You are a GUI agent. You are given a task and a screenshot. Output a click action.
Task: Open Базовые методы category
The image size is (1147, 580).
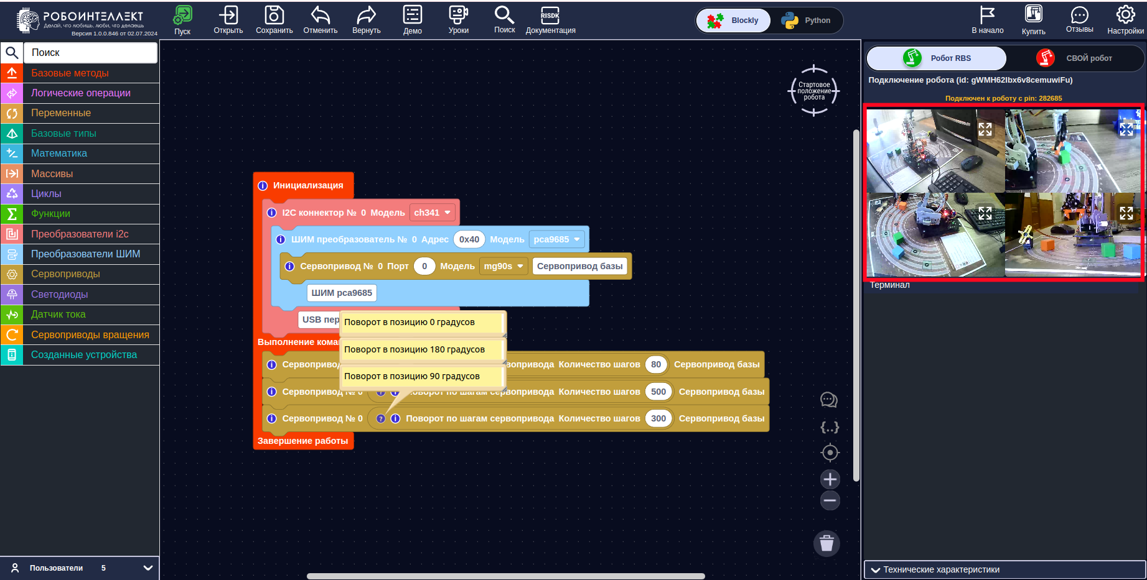(x=80, y=73)
